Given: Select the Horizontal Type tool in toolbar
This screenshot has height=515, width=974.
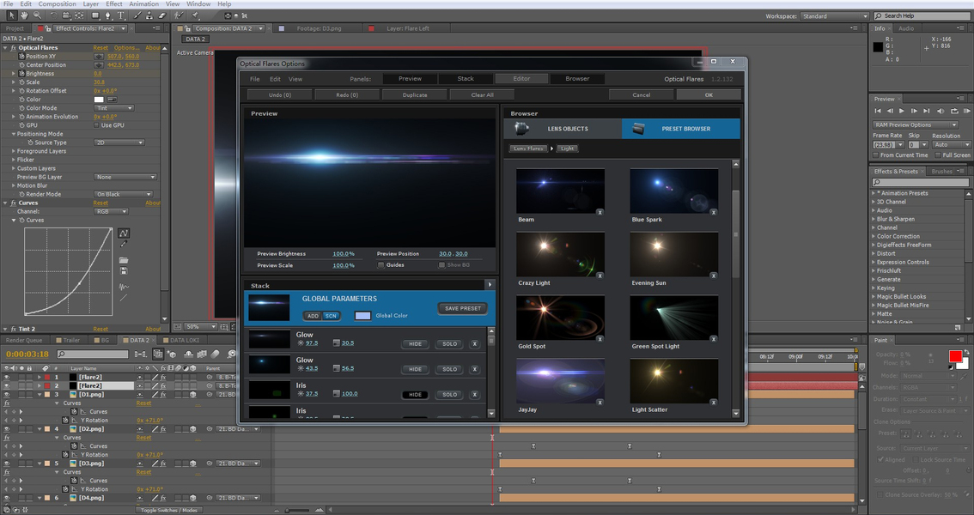Looking at the screenshot, I should [121, 15].
